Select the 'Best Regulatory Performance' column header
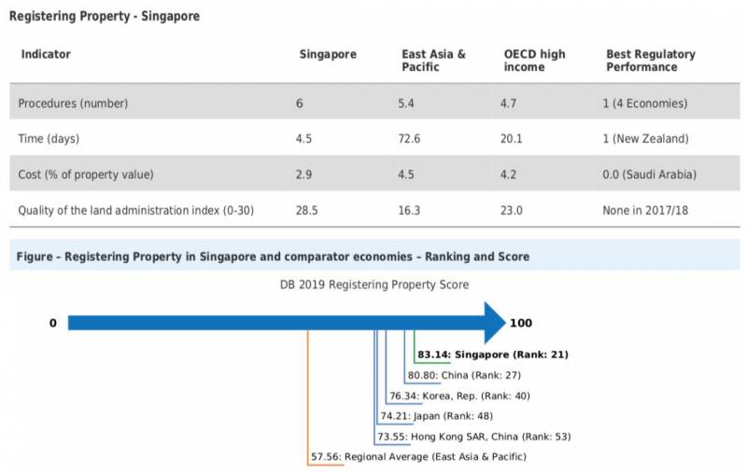The width and height of the screenshot is (747, 473). [651, 61]
